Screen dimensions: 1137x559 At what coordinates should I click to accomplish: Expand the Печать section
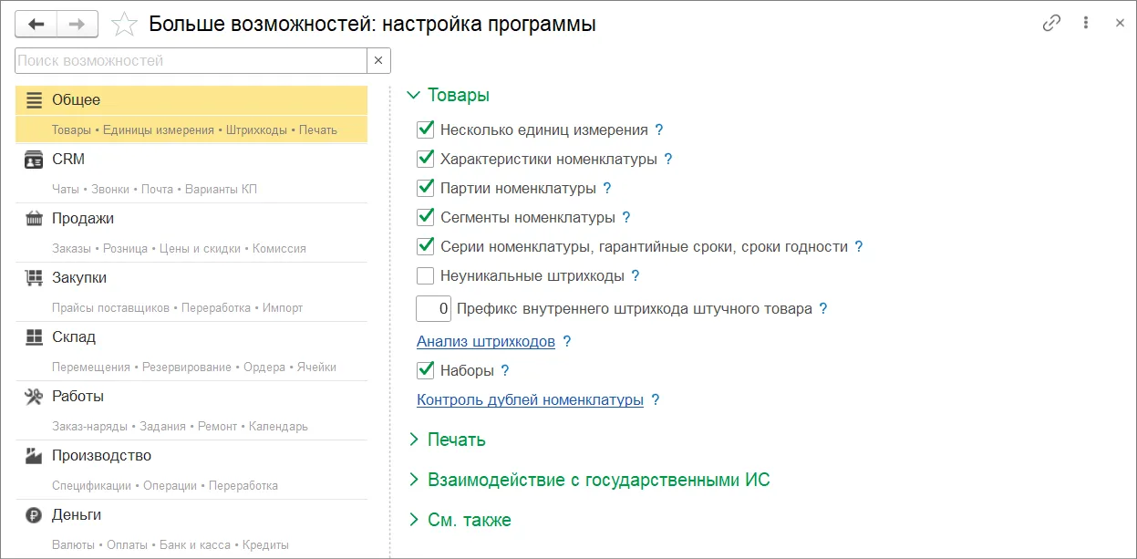[x=446, y=440]
